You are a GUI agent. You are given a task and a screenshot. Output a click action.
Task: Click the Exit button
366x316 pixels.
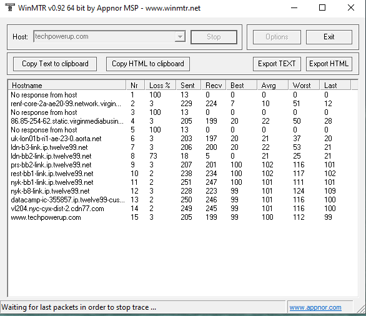[x=329, y=37]
